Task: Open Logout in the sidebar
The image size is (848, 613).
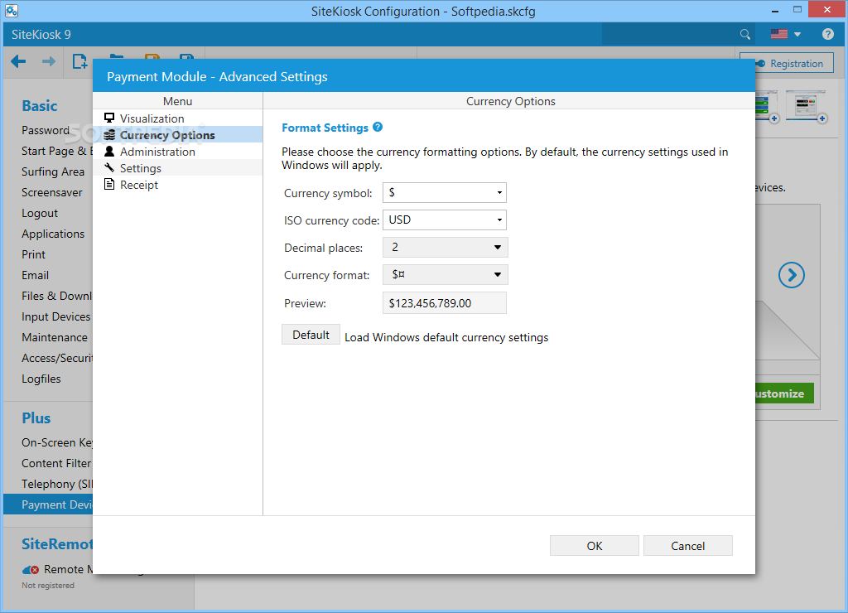Action: 40,213
